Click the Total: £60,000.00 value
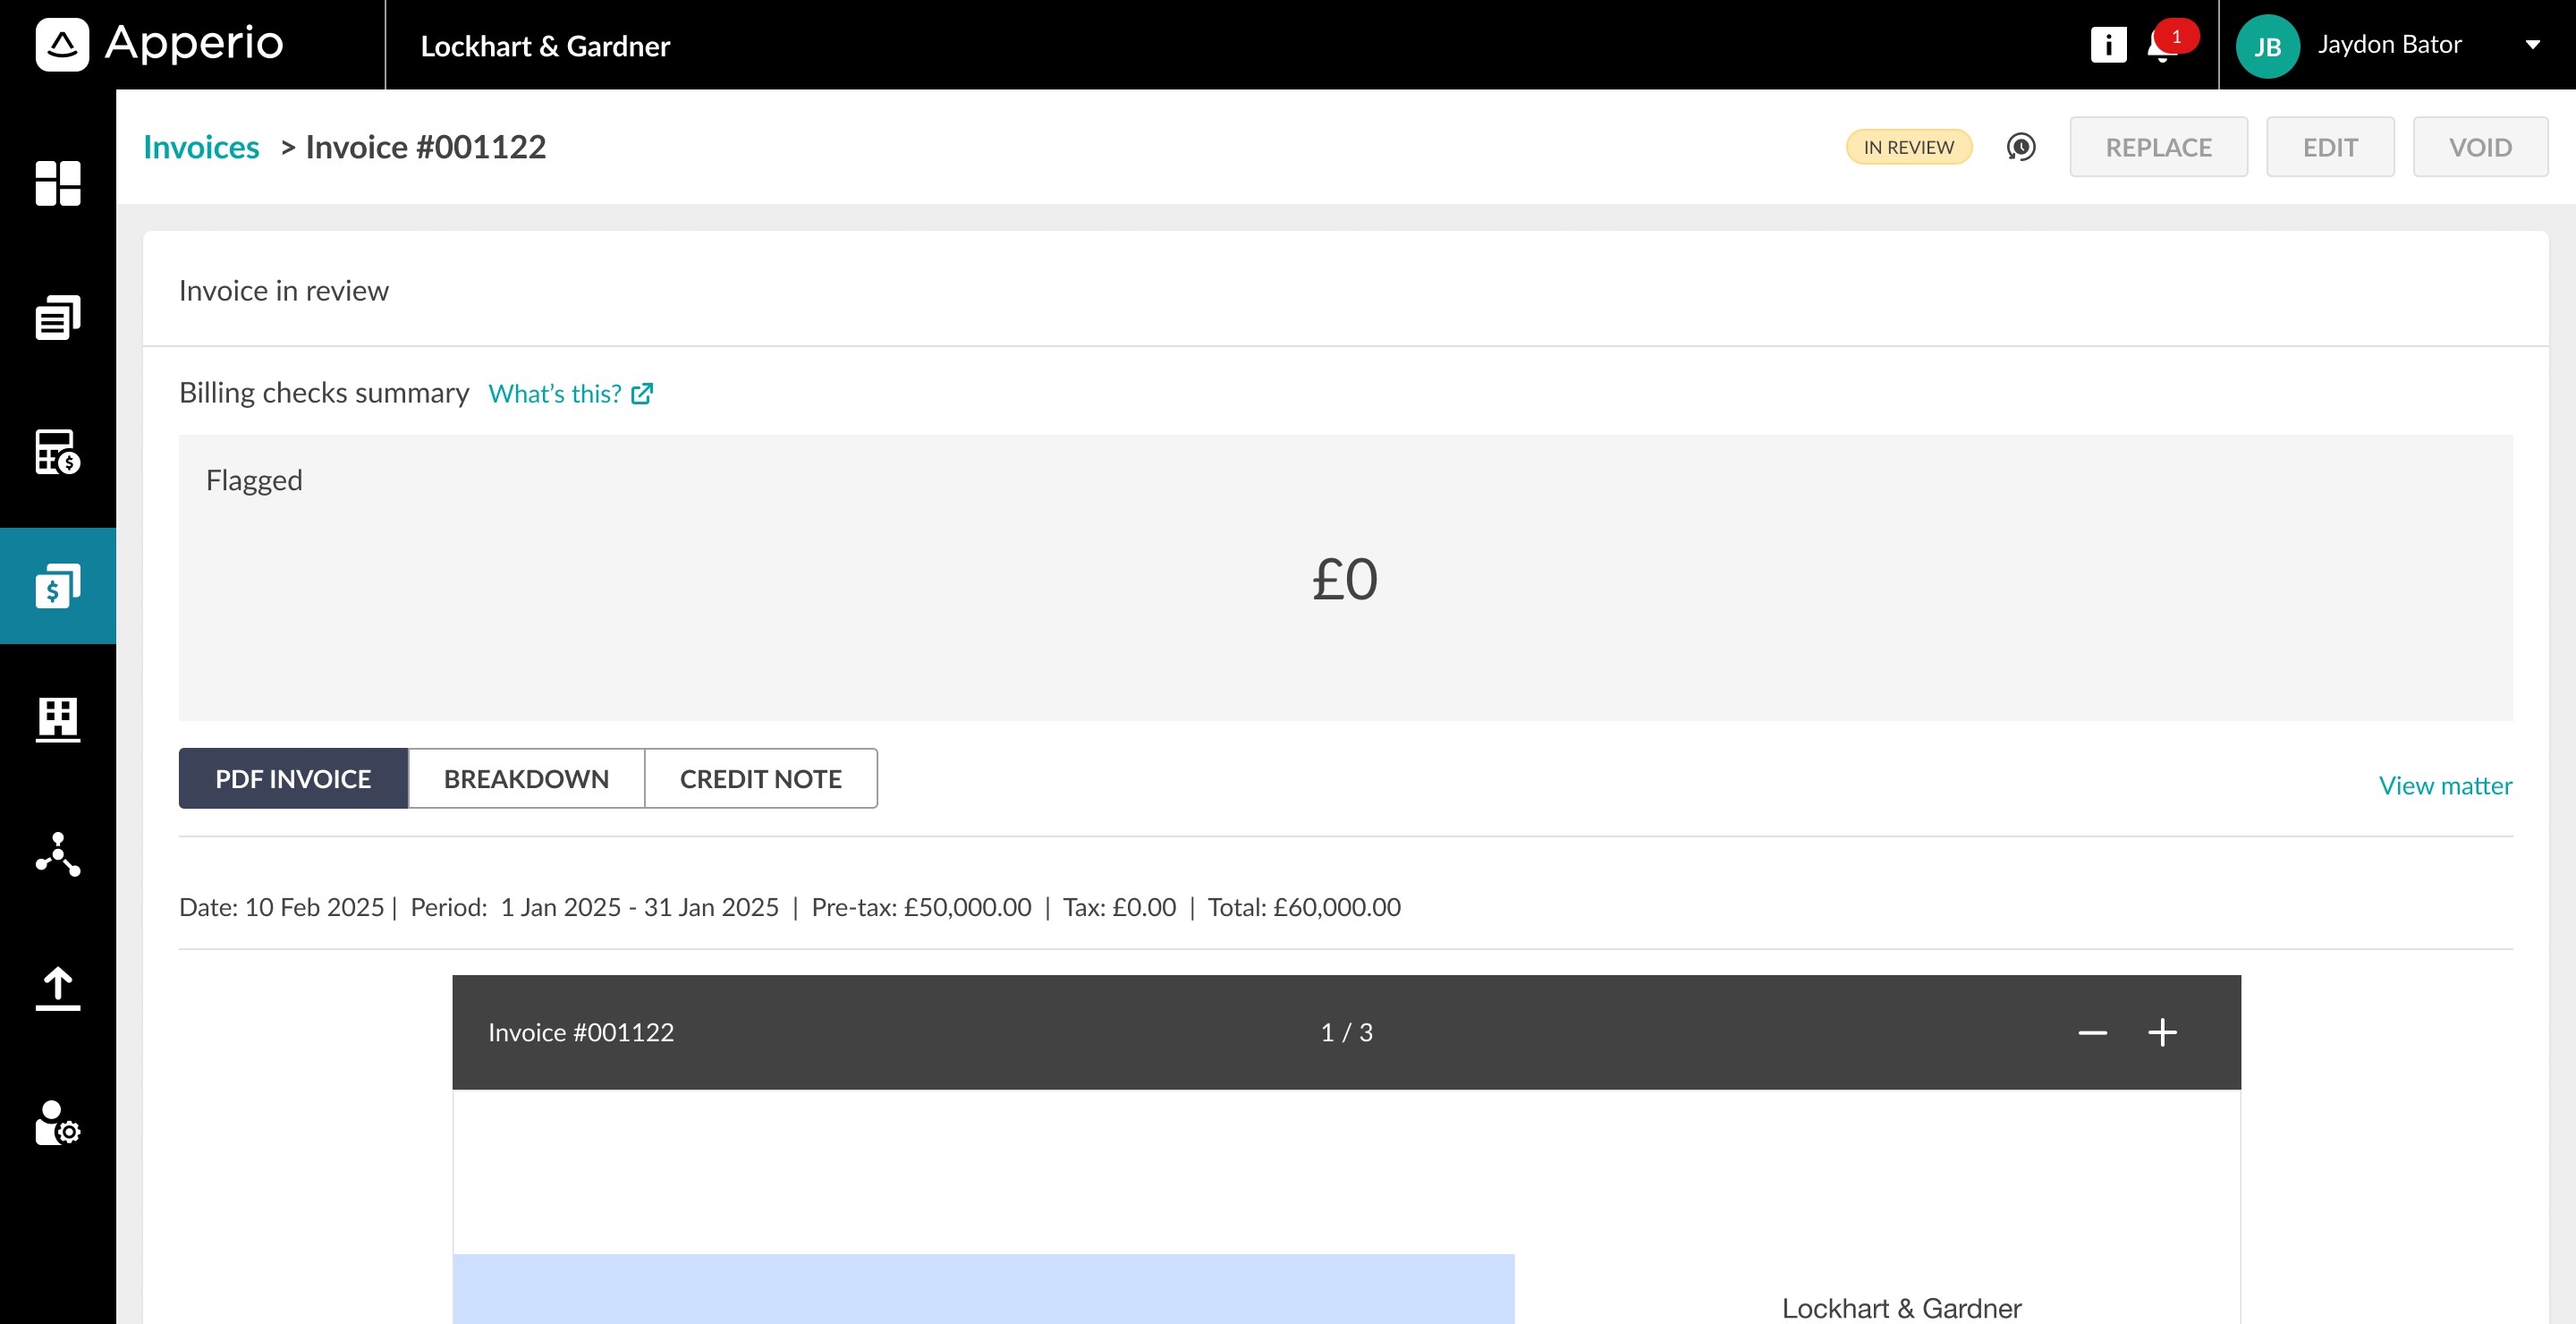The image size is (2576, 1324). tap(1304, 907)
